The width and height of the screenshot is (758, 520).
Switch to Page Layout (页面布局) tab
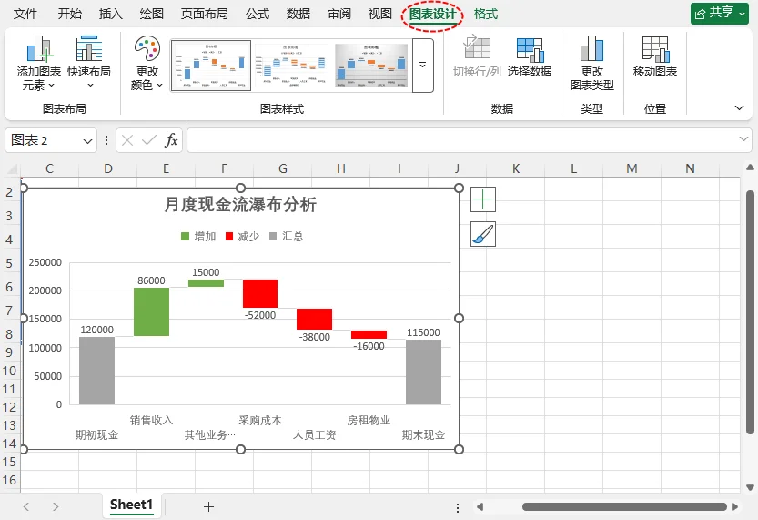click(205, 14)
